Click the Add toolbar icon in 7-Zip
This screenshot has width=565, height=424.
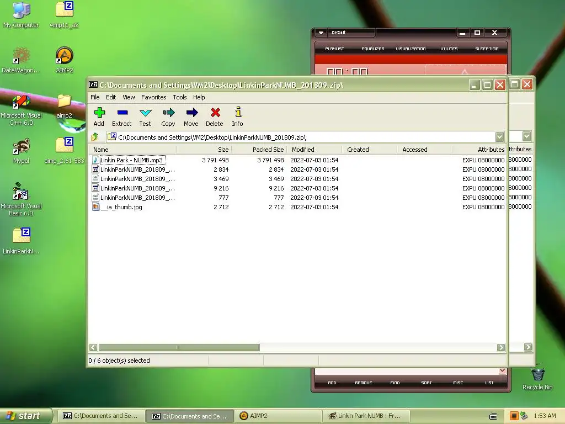tap(99, 117)
